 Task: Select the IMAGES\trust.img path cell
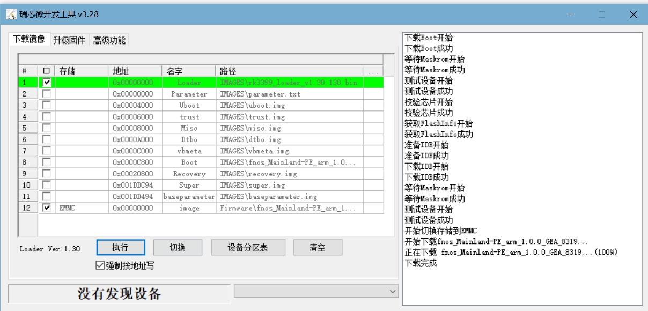click(x=290, y=116)
